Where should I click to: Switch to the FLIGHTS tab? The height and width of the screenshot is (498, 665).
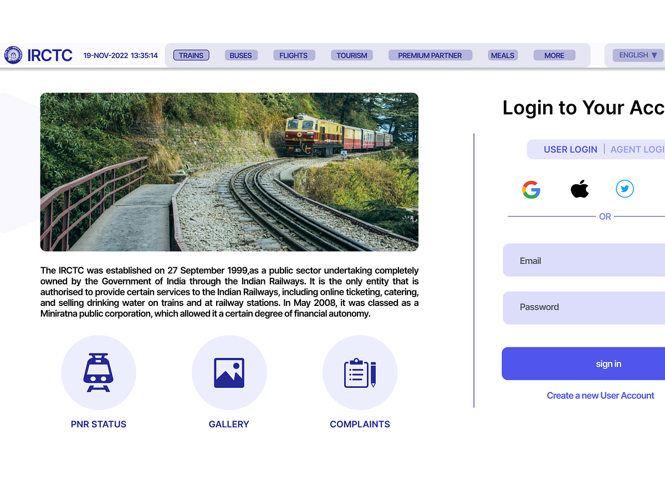(294, 55)
